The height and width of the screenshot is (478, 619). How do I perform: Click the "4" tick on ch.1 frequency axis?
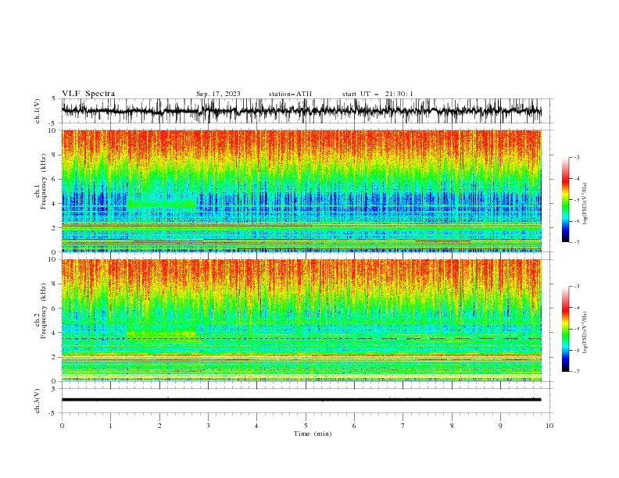tap(55, 204)
